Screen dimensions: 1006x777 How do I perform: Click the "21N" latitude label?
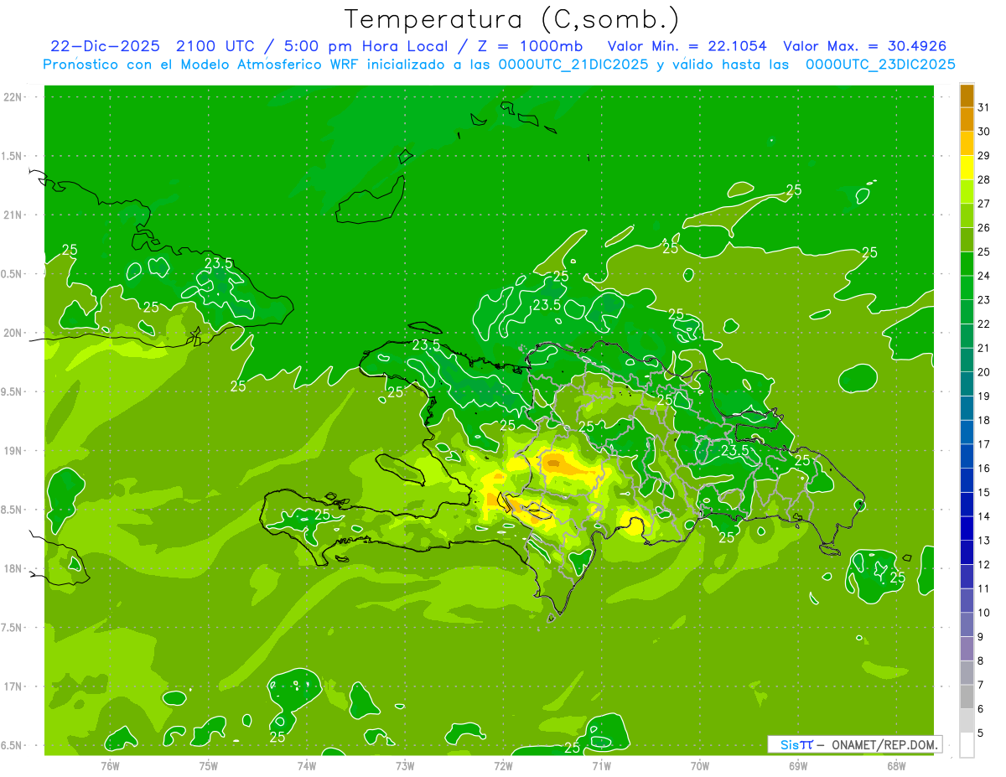pos(13,215)
